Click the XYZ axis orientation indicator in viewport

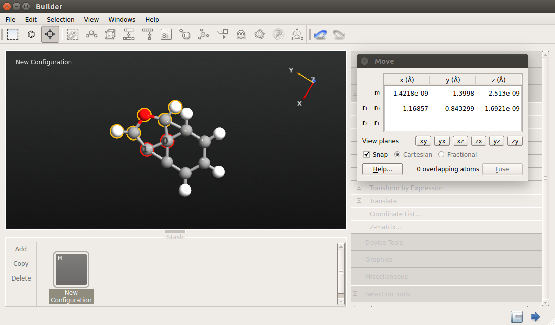[x=302, y=86]
